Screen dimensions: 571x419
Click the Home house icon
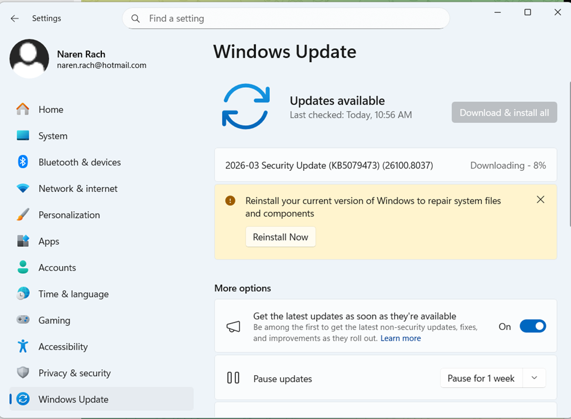[23, 109]
